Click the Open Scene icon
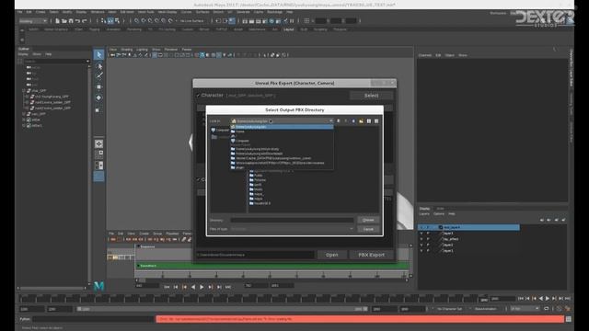 [x=64, y=21]
